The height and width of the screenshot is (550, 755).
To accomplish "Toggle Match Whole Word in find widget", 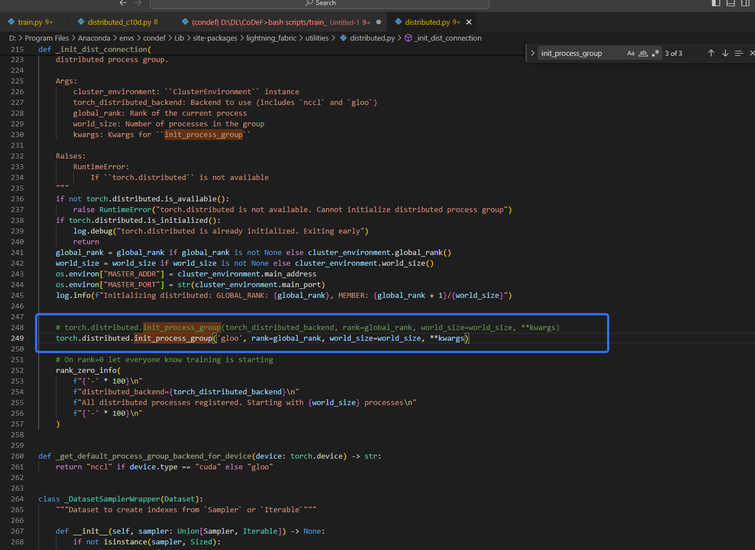I will pos(643,53).
